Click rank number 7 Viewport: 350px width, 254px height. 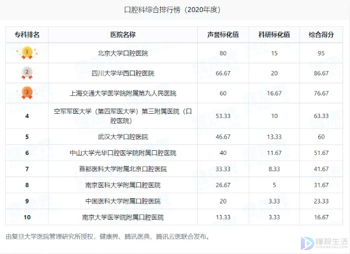pyautogui.click(x=27, y=169)
